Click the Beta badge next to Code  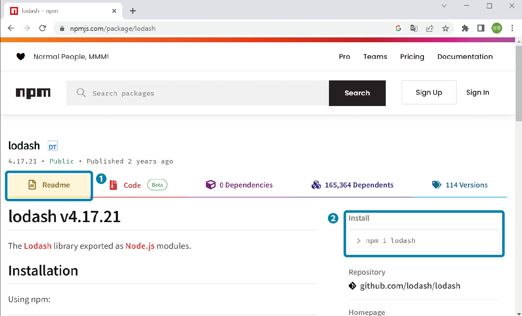point(157,185)
